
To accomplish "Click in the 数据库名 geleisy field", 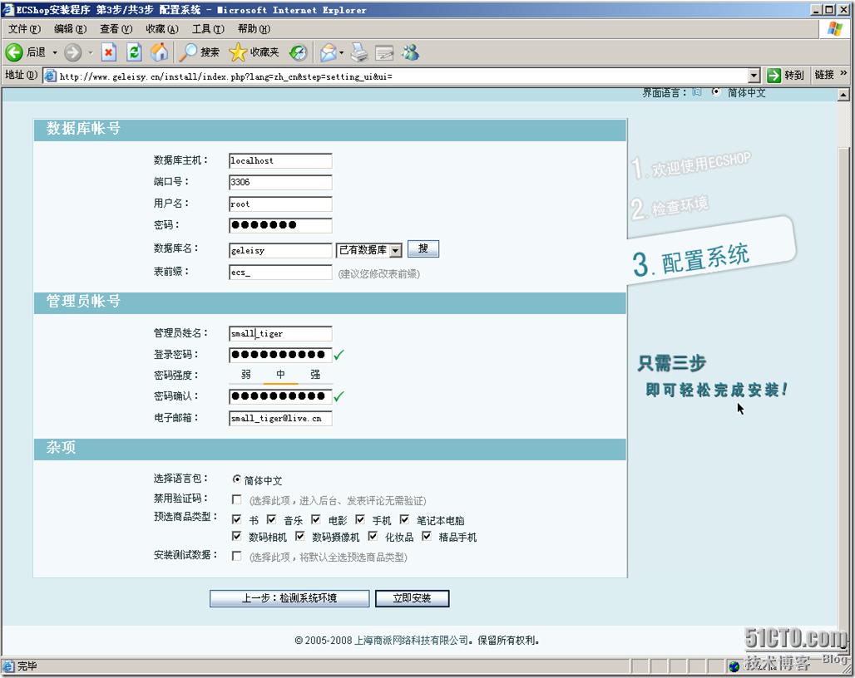I will tap(280, 250).
